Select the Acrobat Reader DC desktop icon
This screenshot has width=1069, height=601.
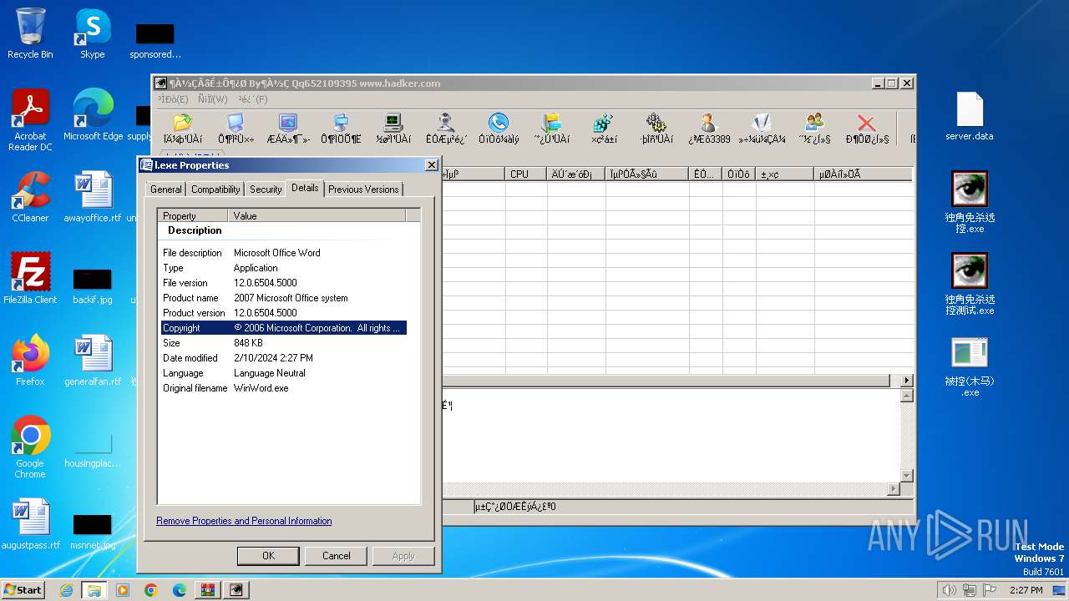30,120
